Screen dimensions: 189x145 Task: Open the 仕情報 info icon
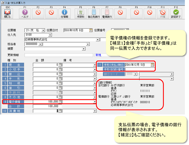64,12
